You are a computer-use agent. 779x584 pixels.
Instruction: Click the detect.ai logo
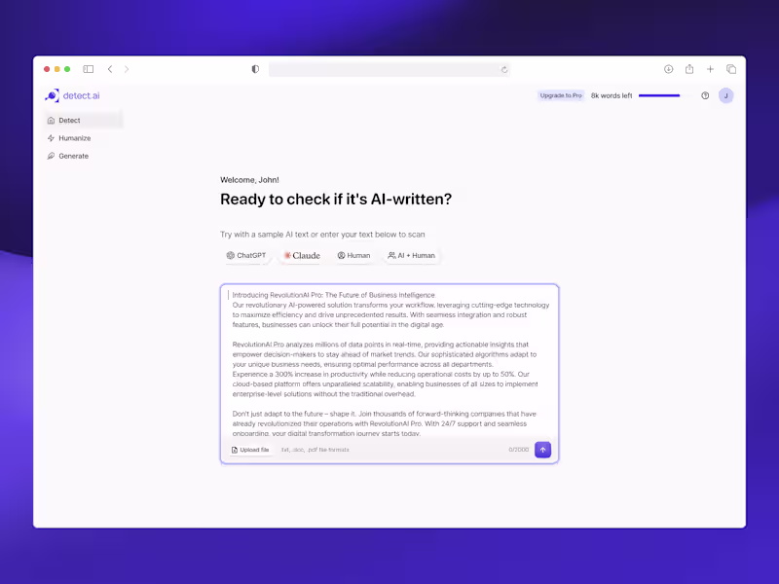(x=72, y=95)
